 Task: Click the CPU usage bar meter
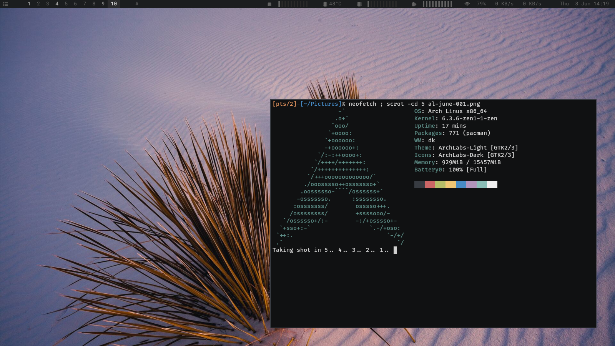coord(293,4)
